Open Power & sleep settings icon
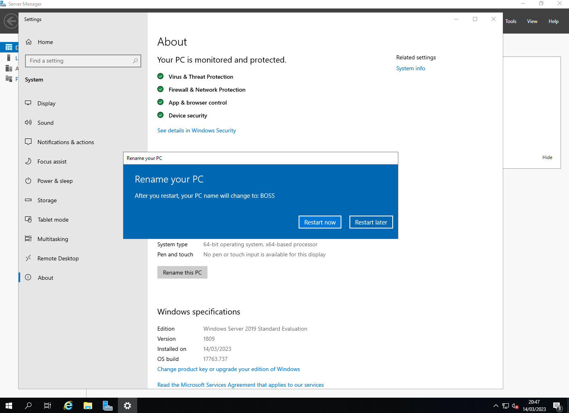 pos(28,181)
